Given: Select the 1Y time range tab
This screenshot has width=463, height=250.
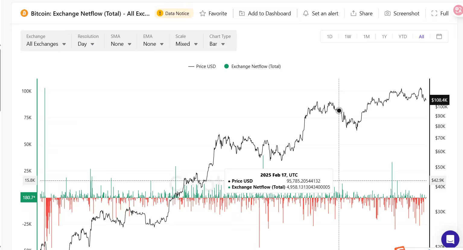Looking at the screenshot, I should click(x=384, y=37).
